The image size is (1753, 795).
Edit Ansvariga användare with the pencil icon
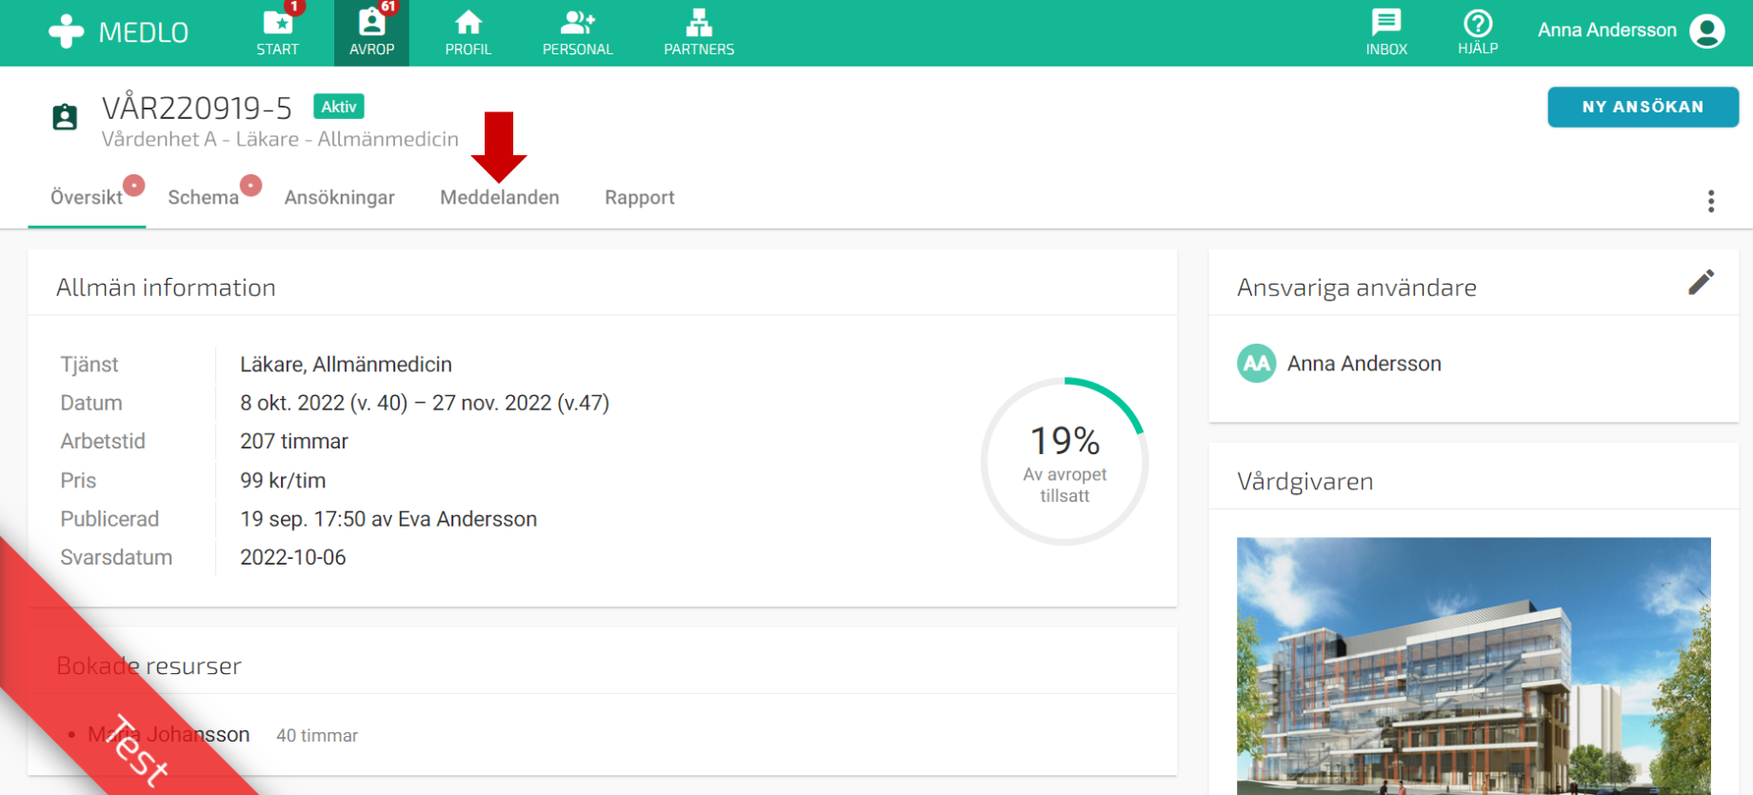point(1701,282)
